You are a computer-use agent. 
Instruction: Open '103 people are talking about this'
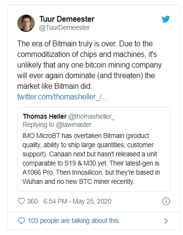[x=73, y=221]
